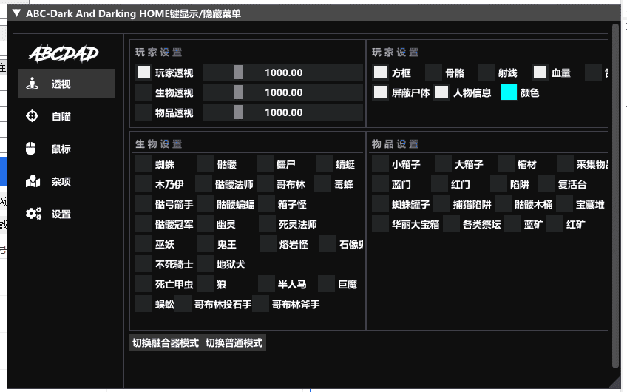This screenshot has height=392, width=627.
Task: Open the cyan 颜色 swatch
Action: click(509, 92)
